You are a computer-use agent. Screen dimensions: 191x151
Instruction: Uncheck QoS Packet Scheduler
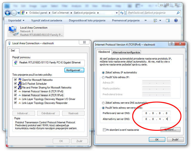click(15, 83)
